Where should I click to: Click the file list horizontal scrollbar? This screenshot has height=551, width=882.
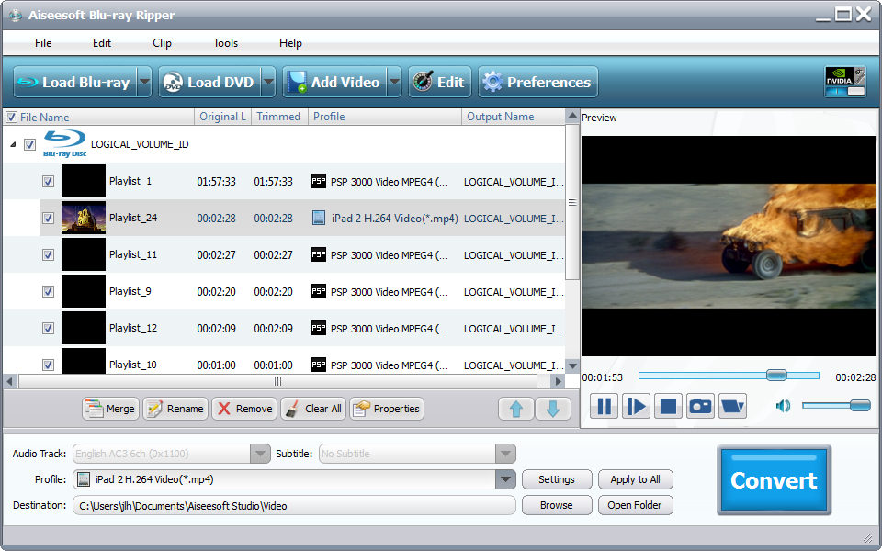click(x=277, y=382)
